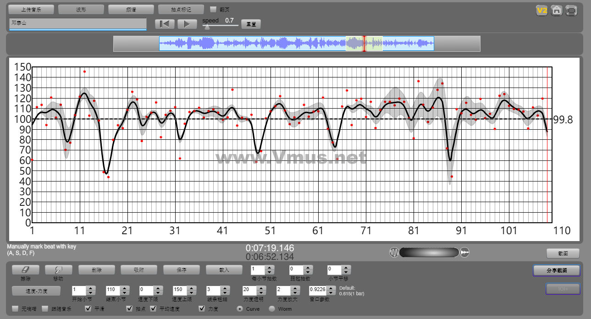Open the home page icon
Viewport: 591px width, 319px height.
[x=557, y=10]
